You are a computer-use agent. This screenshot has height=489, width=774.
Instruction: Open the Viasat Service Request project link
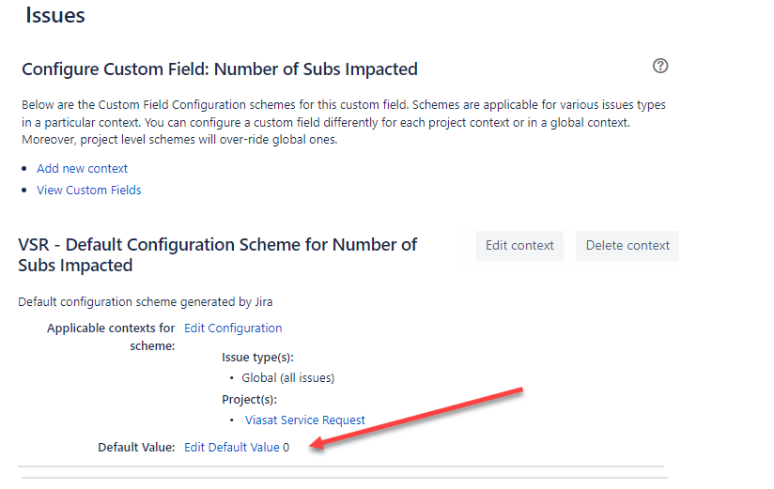coord(305,420)
